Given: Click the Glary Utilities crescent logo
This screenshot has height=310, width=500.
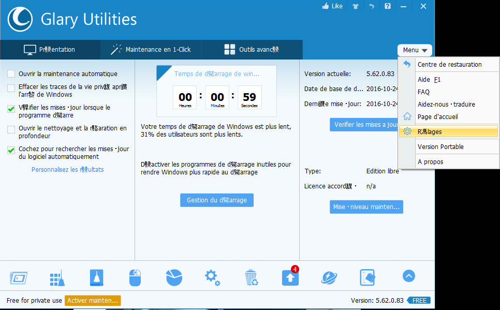Looking at the screenshot, I should point(20,20).
